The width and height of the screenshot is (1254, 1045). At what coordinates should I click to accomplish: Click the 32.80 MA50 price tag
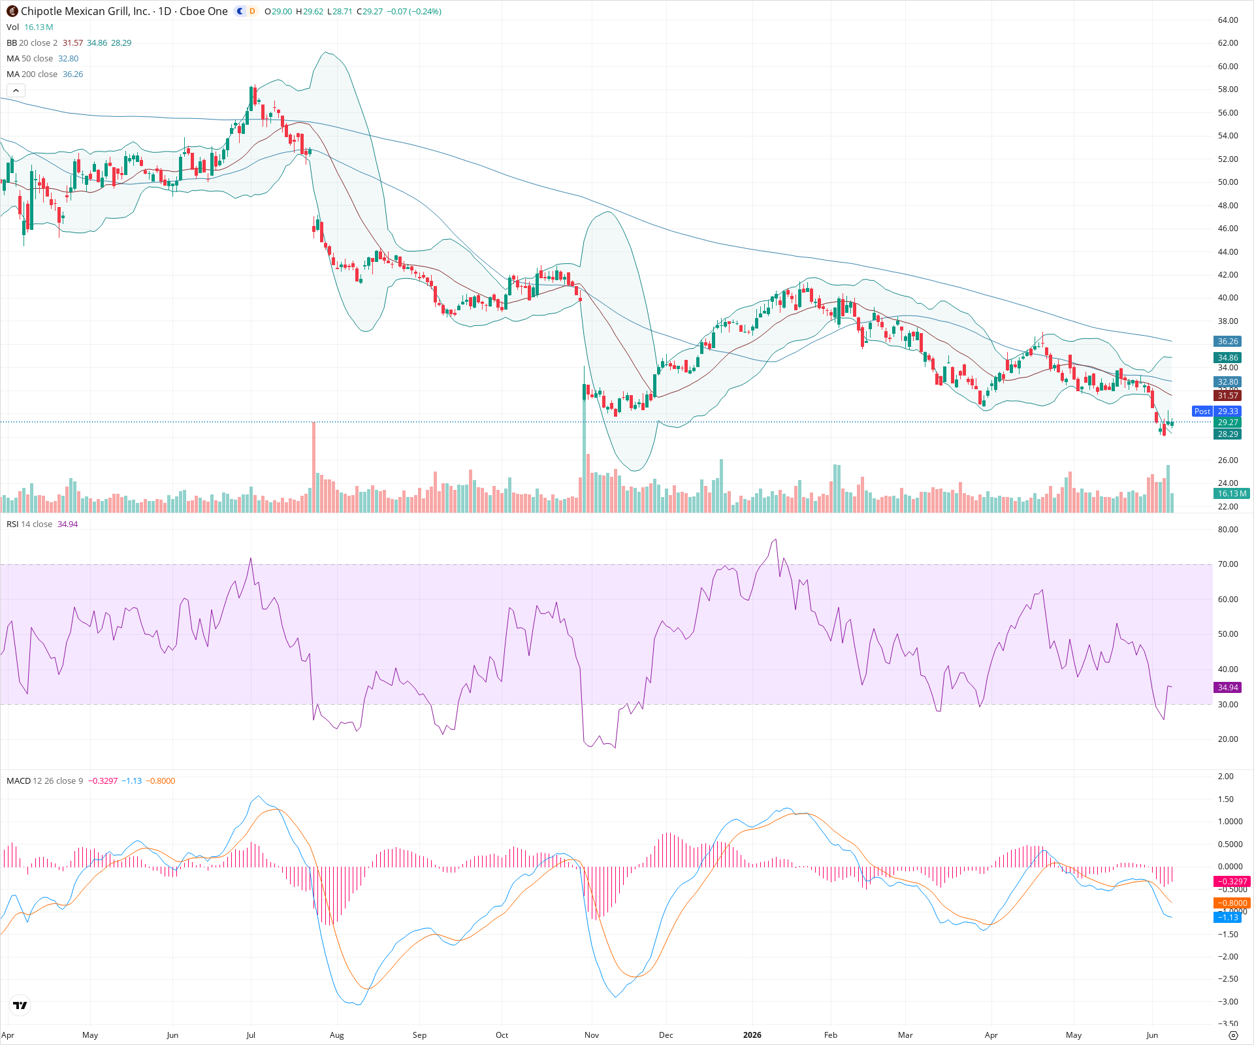click(1227, 382)
